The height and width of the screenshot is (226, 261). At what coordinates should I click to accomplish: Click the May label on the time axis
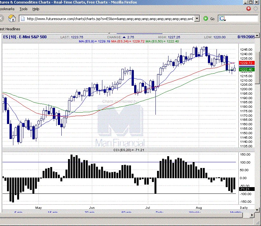click(38, 208)
